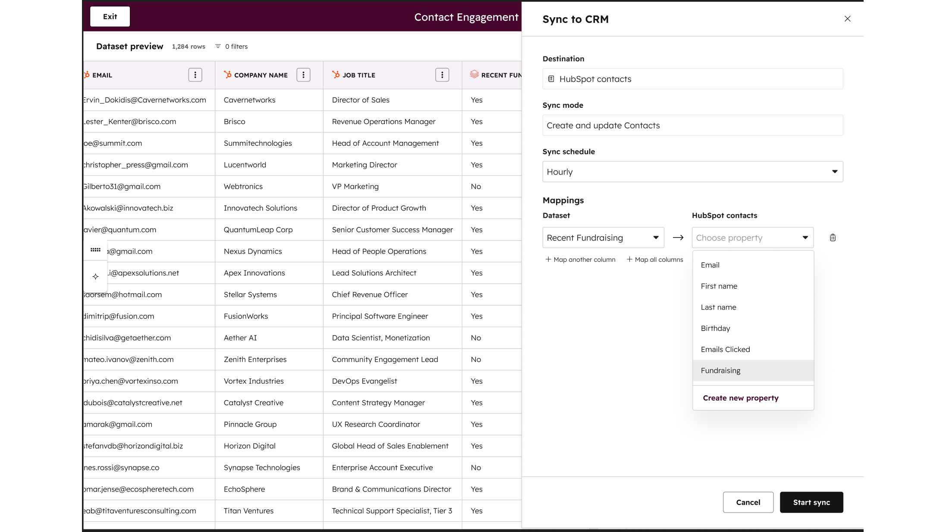Click the grid dots drag handle icon
Image resolution: width=946 pixels, height=532 pixels.
96,250
